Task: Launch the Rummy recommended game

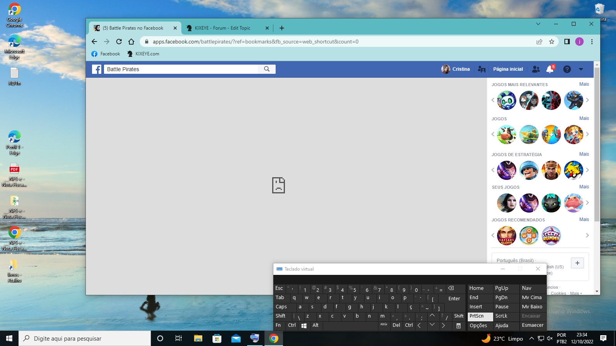Action: 551,235
